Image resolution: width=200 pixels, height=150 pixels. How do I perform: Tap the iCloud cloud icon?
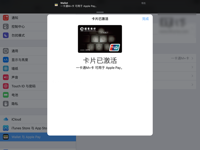(6, 119)
